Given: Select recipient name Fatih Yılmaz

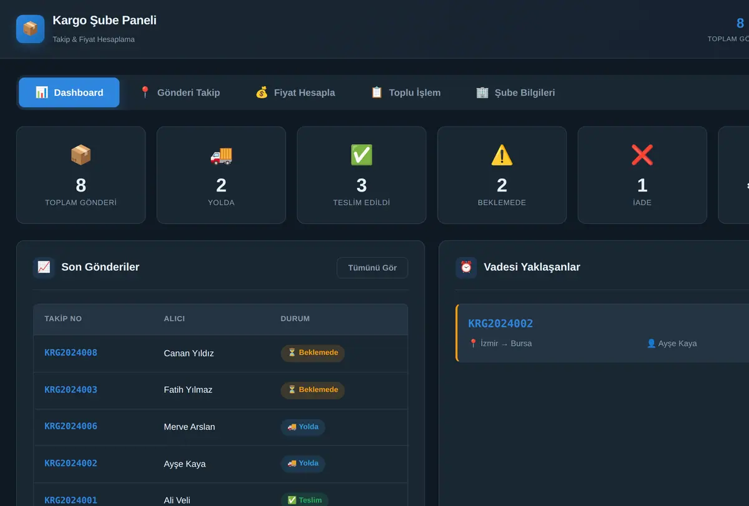Looking at the screenshot, I should pyautogui.click(x=188, y=390).
